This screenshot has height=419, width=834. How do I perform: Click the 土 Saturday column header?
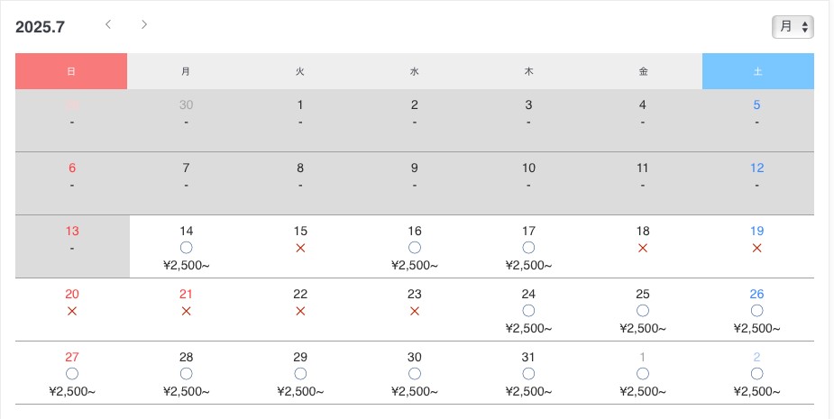point(758,71)
